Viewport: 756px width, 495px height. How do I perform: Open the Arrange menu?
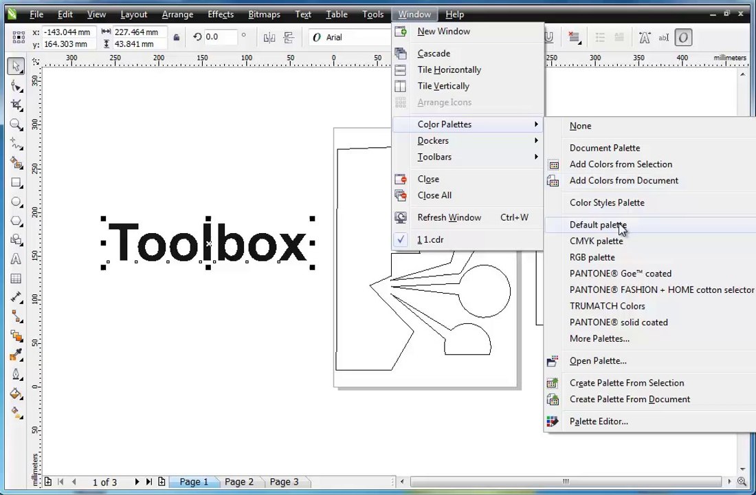tap(177, 14)
